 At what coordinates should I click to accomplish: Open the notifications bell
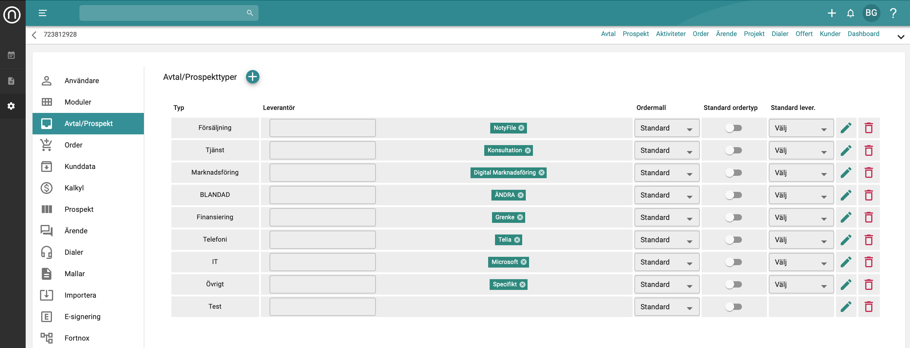[x=850, y=13]
